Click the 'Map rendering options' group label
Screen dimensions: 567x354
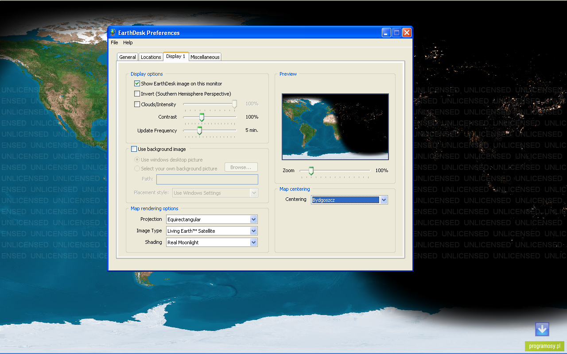(x=155, y=208)
